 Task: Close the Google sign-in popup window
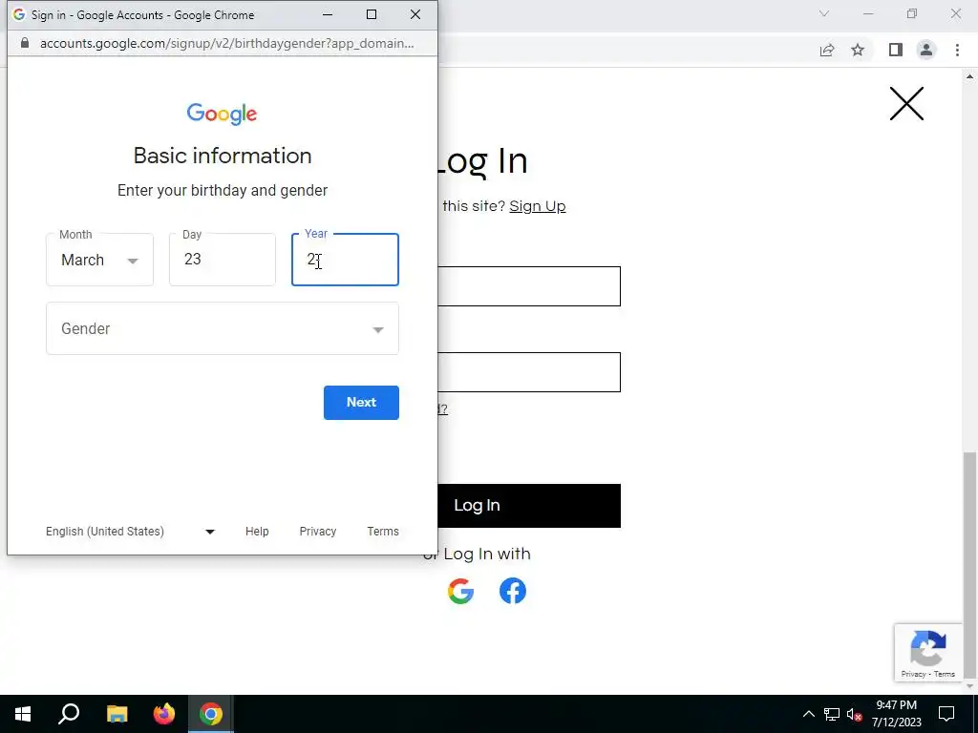coord(415,14)
